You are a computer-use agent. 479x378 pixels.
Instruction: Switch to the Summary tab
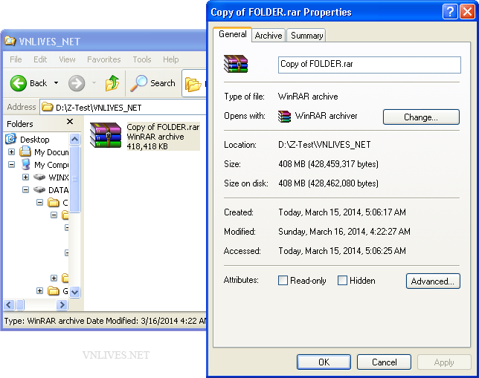tap(306, 36)
